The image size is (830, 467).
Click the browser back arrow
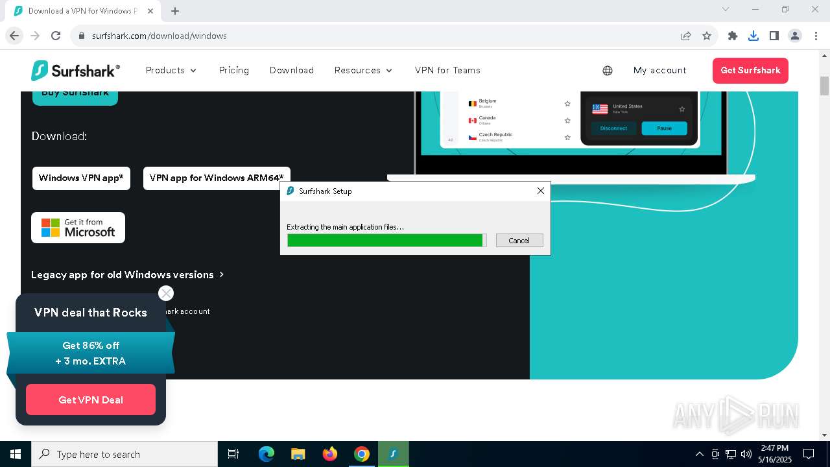pos(14,36)
